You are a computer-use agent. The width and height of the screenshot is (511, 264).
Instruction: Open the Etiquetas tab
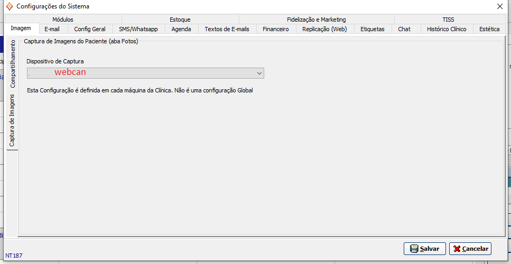pyautogui.click(x=372, y=29)
